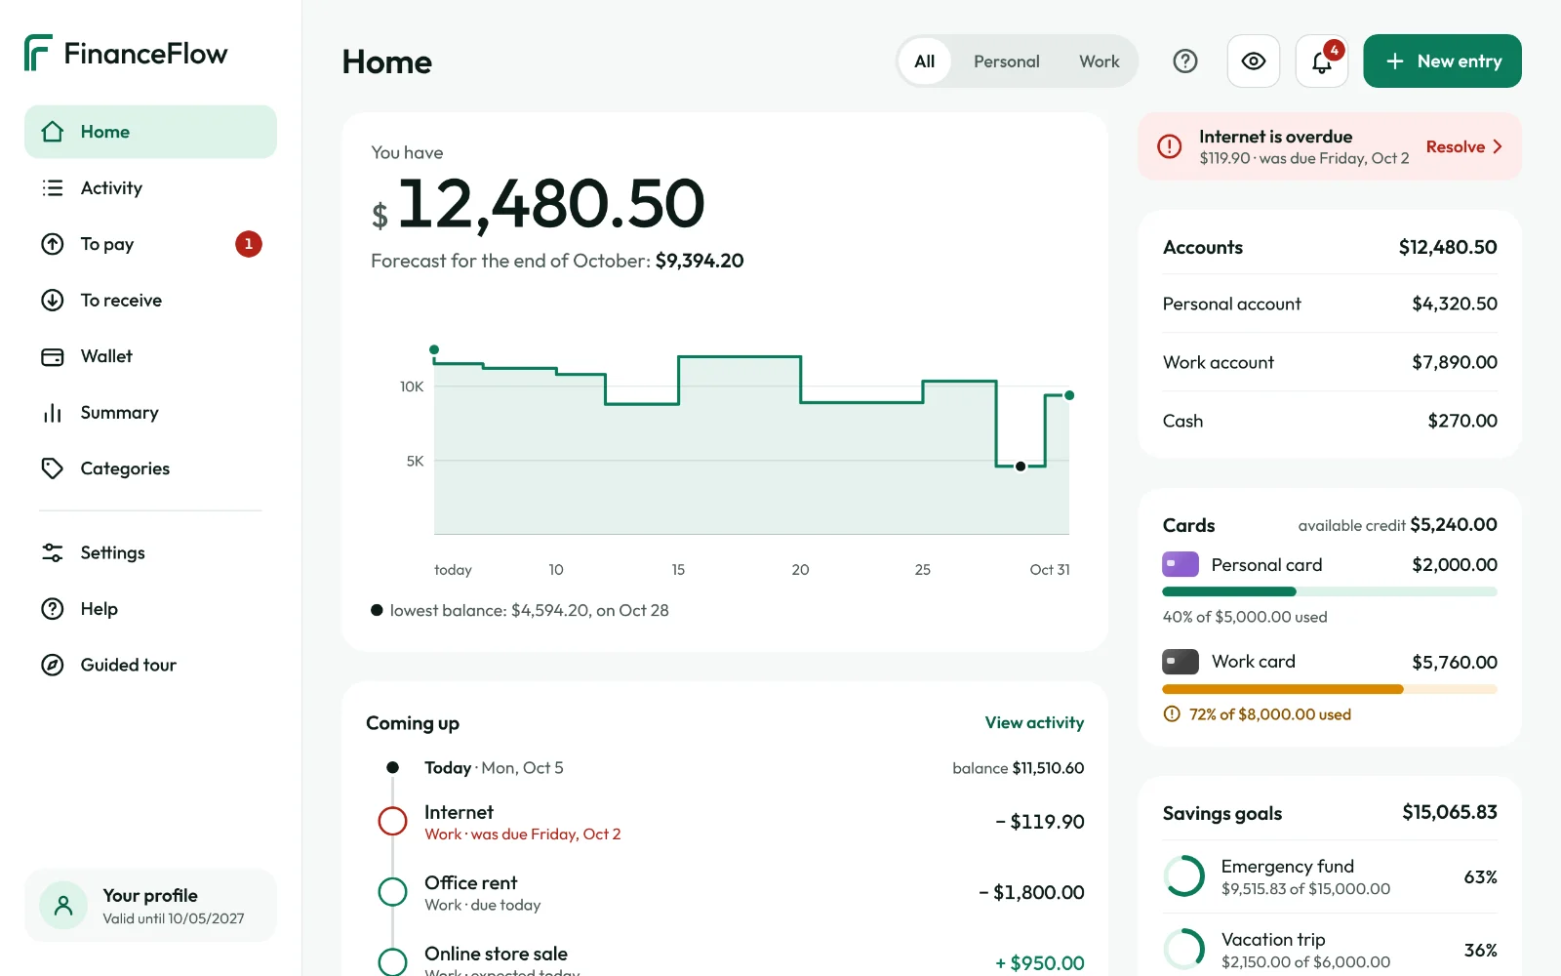This screenshot has width=1561, height=976.
Task: Click the FinanceFlow logo
Action: click(x=126, y=54)
